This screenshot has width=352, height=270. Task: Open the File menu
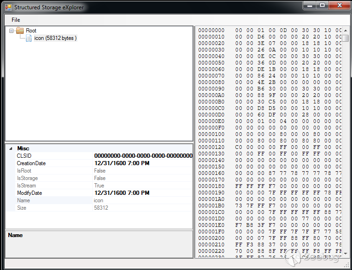pos(16,20)
